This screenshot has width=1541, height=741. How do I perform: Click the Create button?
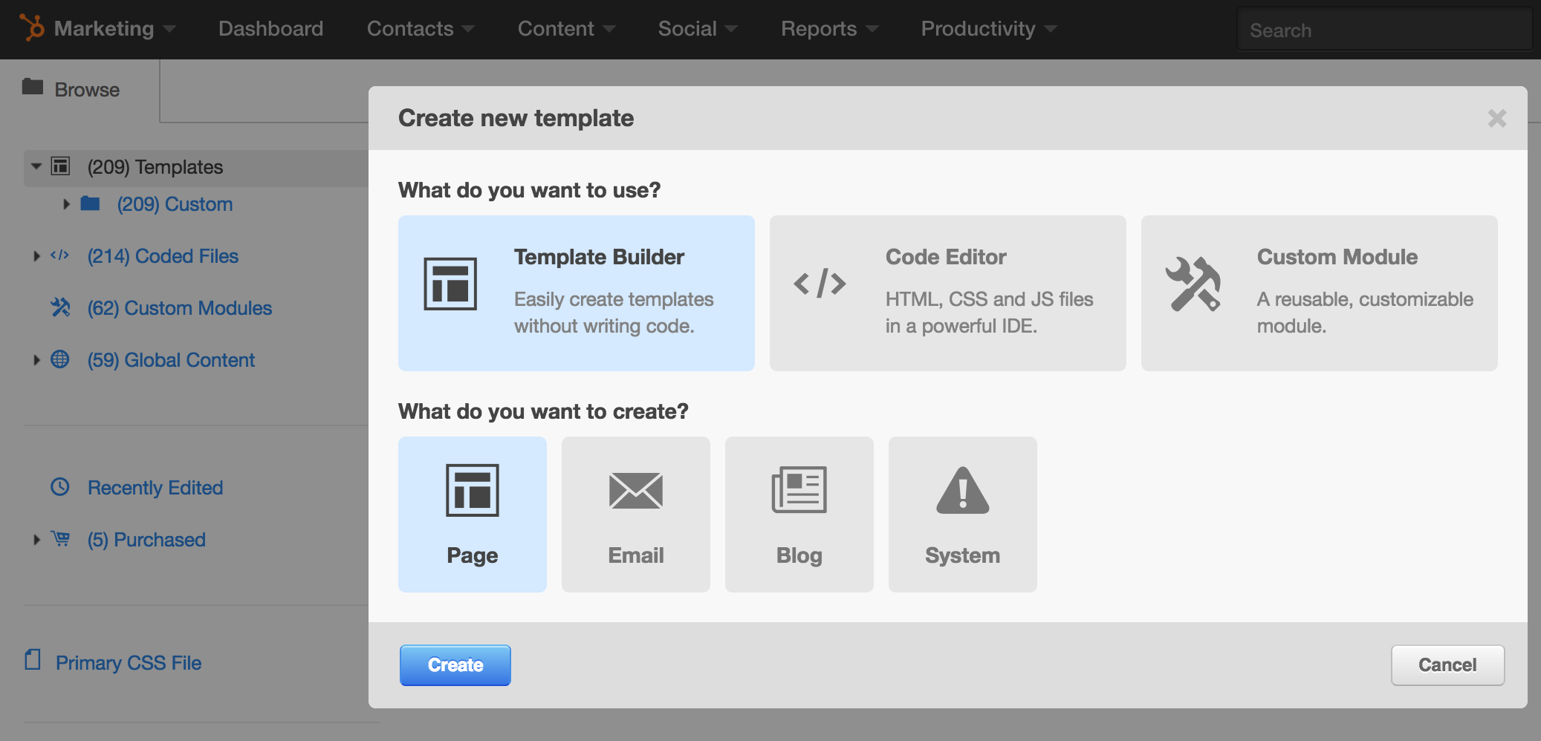click(x=455, y=665)
